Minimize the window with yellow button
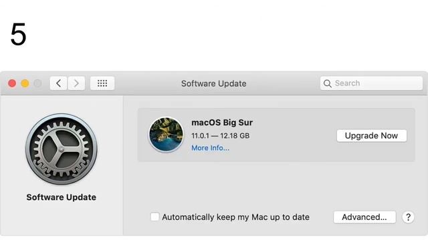This screenshot has height=240, width=428. pyautogui.click(x=25, y=83)
